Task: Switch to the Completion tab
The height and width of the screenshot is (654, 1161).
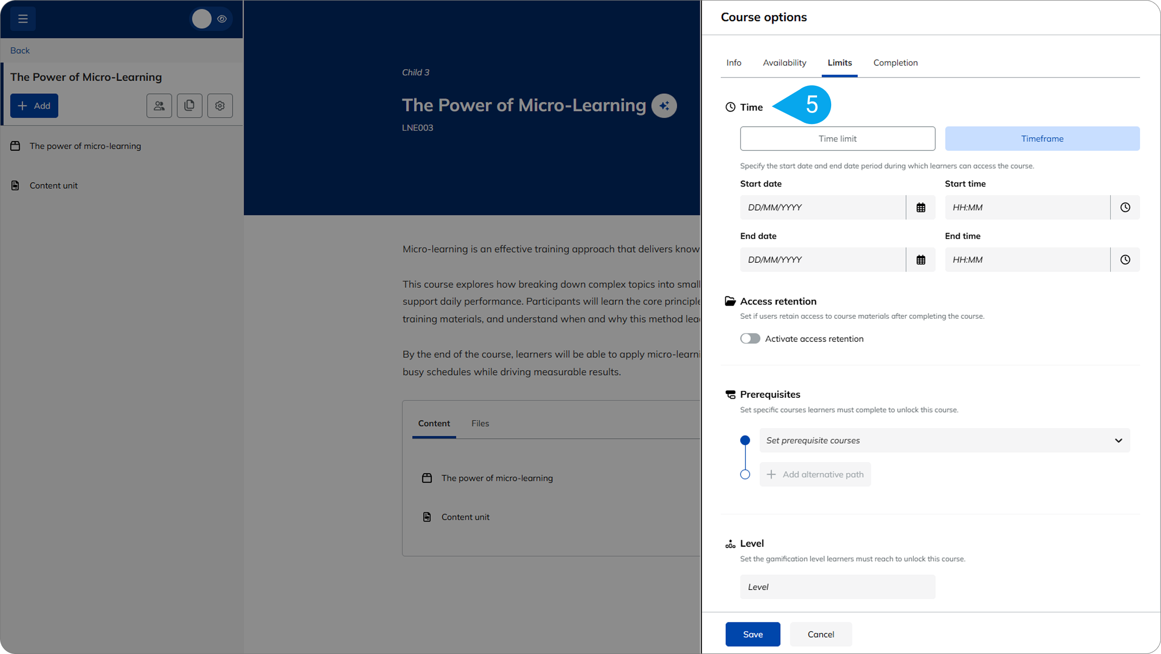Action: click(895, 63)
